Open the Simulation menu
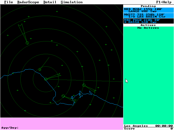Image resolution: width=174 pixels, height=130 pixels. 72,2
